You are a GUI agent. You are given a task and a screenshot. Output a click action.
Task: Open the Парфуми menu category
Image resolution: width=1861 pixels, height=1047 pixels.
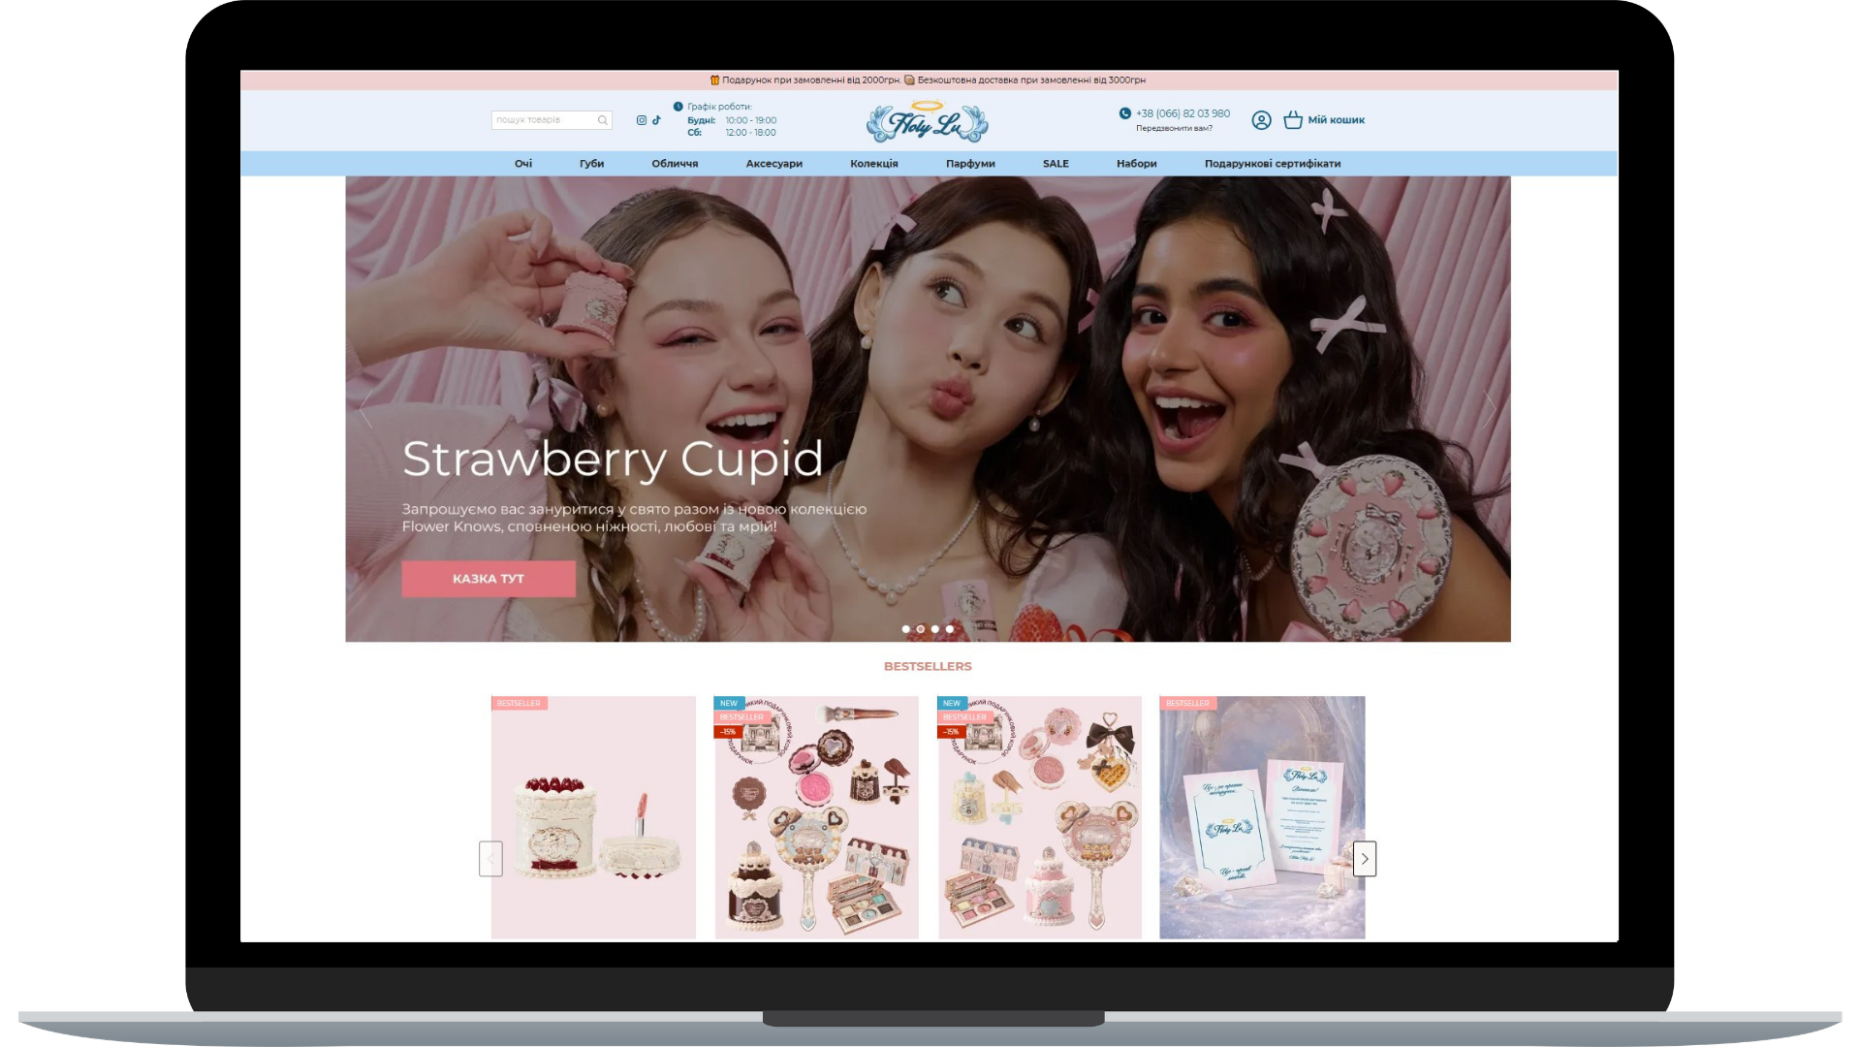(x=970, y=164)
